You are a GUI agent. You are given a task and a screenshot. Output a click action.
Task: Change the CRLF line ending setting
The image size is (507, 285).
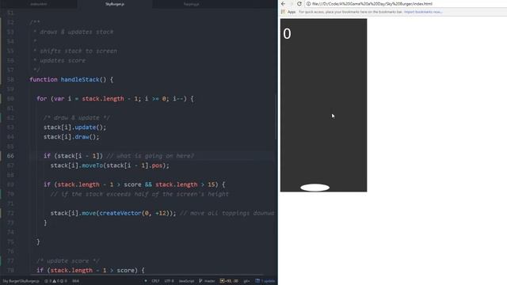pyautogui.click(x=155, y=281)
